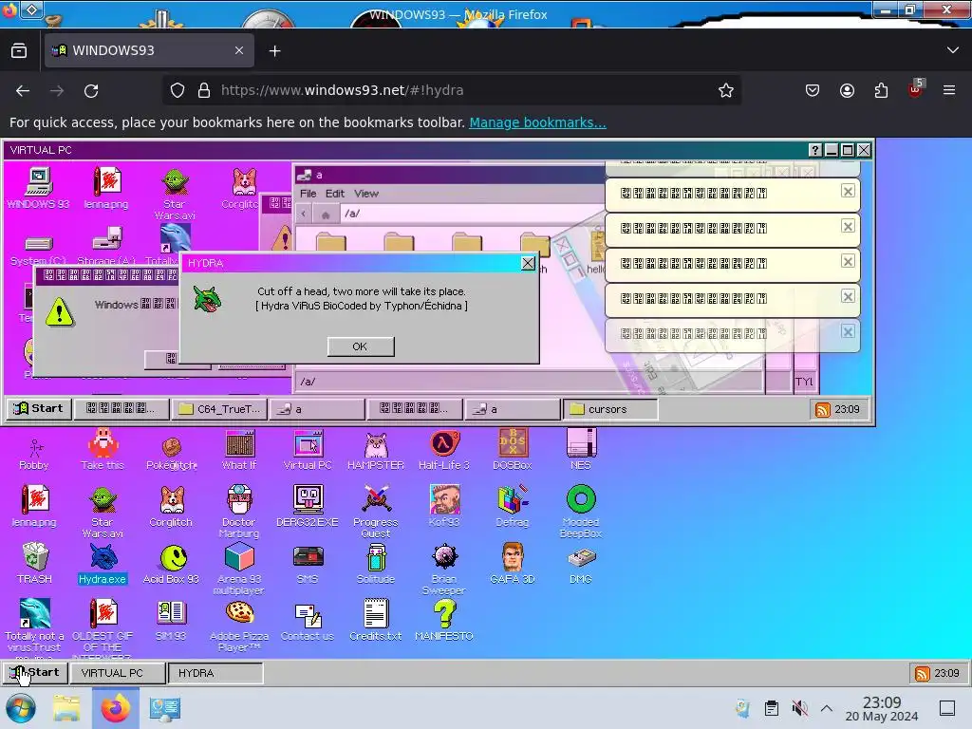Launch Adobe Pizza Player icon
Viewport: 972px width, 729px height.
pyautogui.click(x=239, y=626)
